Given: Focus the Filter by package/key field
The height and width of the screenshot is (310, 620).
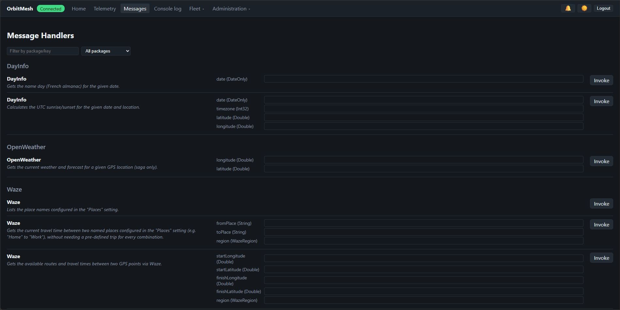Looking at the screenshot, I should click(43, 51).
